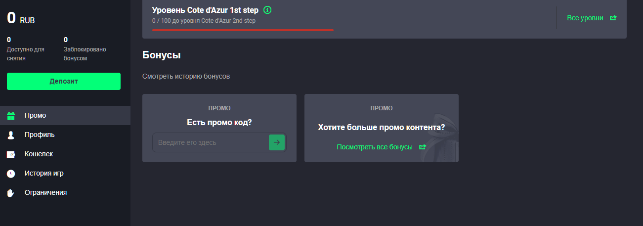Click the gift icon next to Промо
This screenshot has width=643, height=226.
(11, 116)
